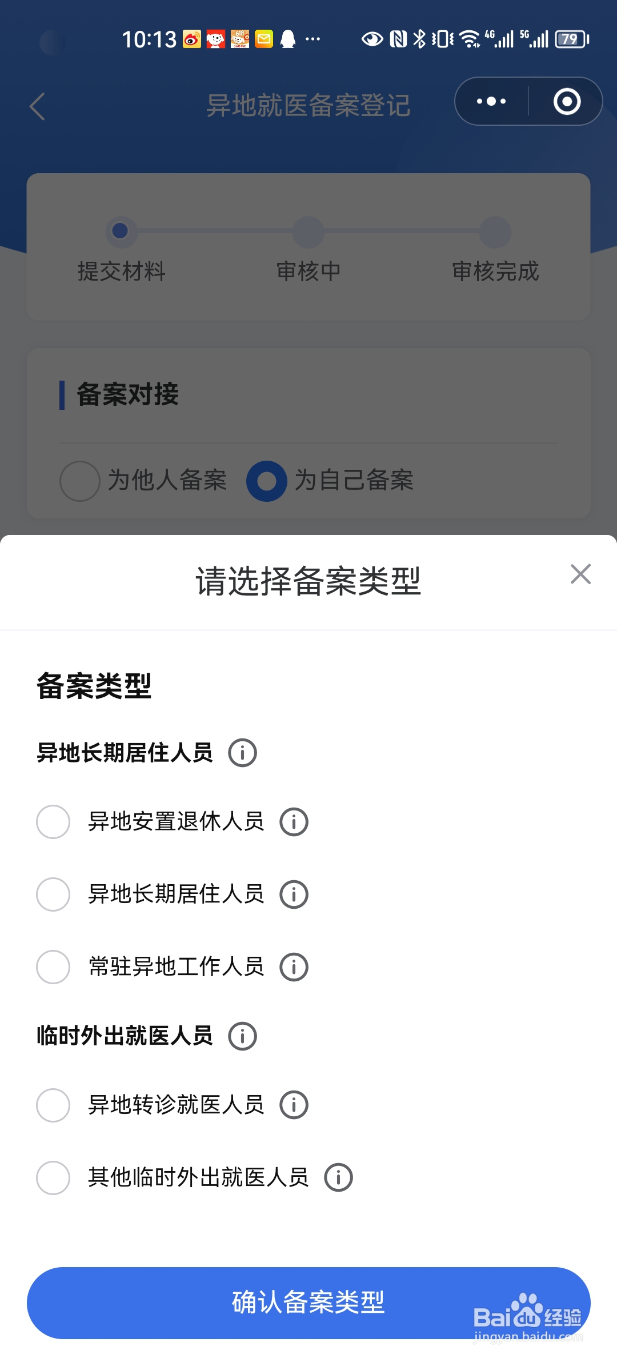Tap info icon next to 异地转诊就医人员
Image resolution: width=617 pixels, height=1358 pixels.
pos(294,1105)
